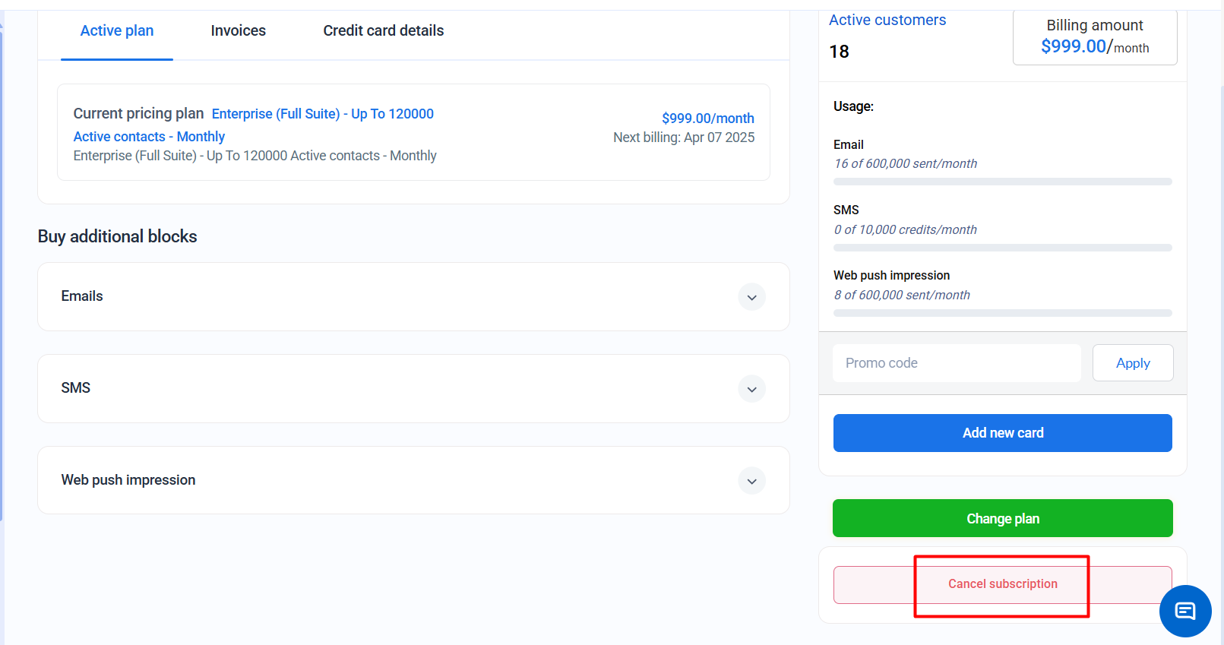The image size is (1224, 645).
Task: Open the live chat widget icon
Action: coord(1184,611)
